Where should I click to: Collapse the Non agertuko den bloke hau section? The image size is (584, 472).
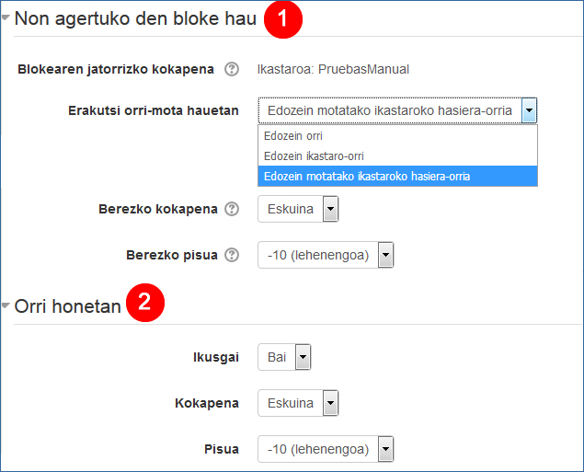pyautogui.click(x=6, y=18)
